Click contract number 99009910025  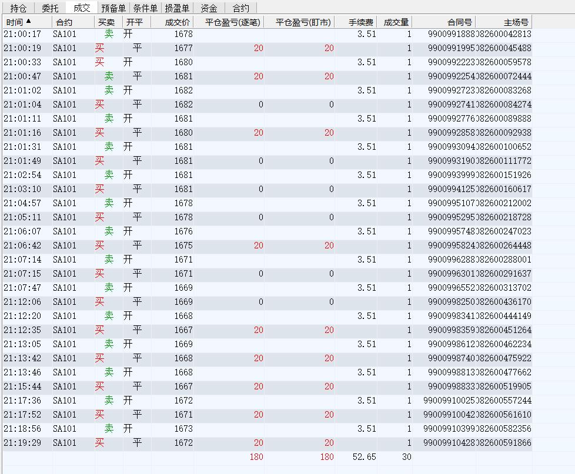449,401
